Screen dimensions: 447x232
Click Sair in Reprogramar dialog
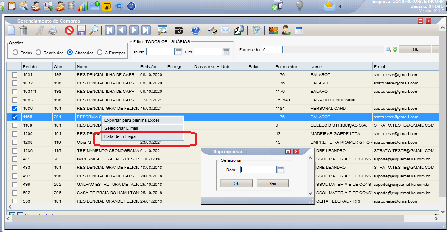tap(273, 183)
